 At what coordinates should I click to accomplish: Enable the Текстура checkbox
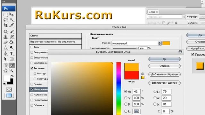click(35, 79)
